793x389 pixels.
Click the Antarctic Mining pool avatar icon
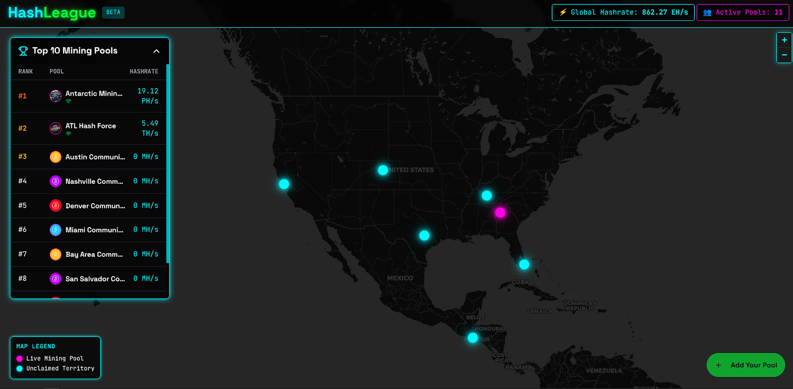(x=56, y=96)
